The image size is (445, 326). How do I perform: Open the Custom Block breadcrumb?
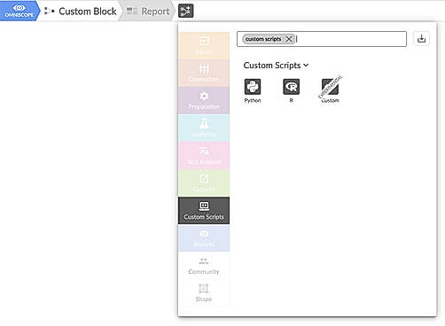[x=81, y=12]
